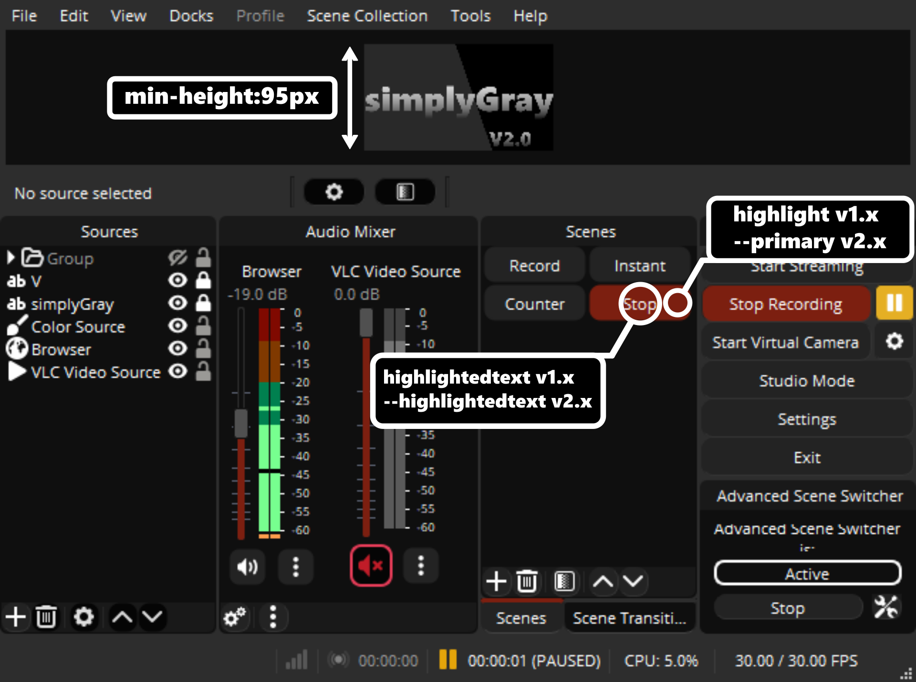Open the Scene Collection menu
The width and height of the screenshot is (916, 682).
(367, 16)
